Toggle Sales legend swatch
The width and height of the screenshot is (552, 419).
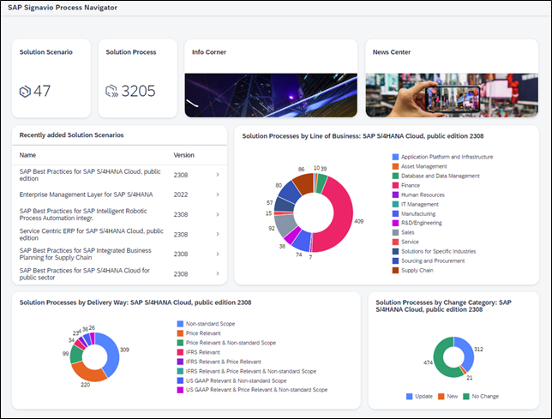[395, 232]
